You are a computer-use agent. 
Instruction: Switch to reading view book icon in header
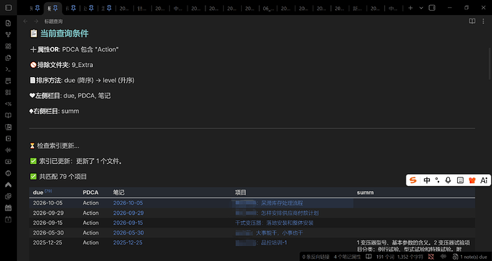[x=472, y=21]
